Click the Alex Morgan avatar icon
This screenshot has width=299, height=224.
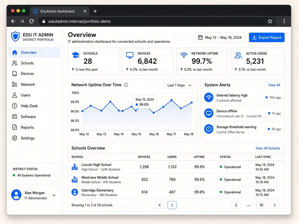tap(16, 195)
